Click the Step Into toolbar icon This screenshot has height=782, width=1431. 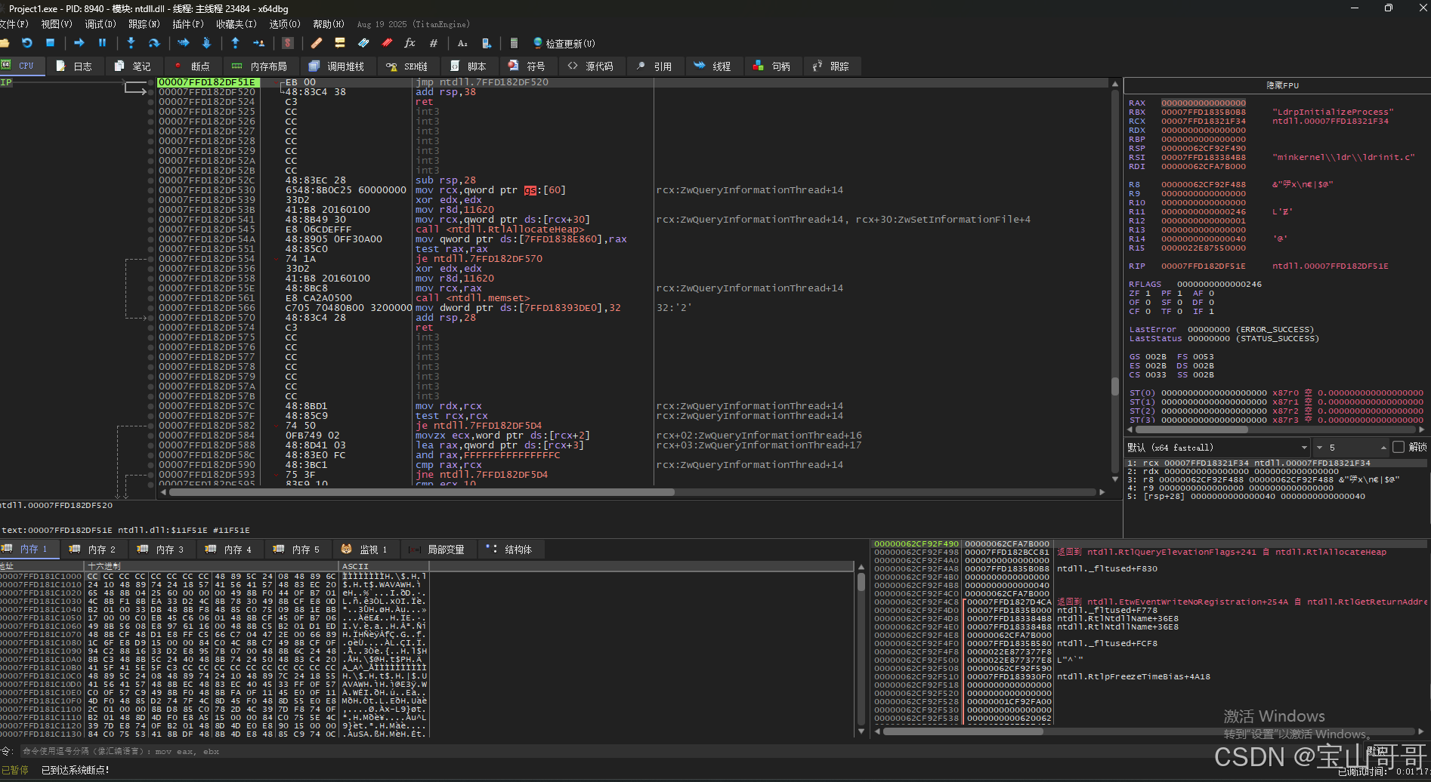[131, 43]
